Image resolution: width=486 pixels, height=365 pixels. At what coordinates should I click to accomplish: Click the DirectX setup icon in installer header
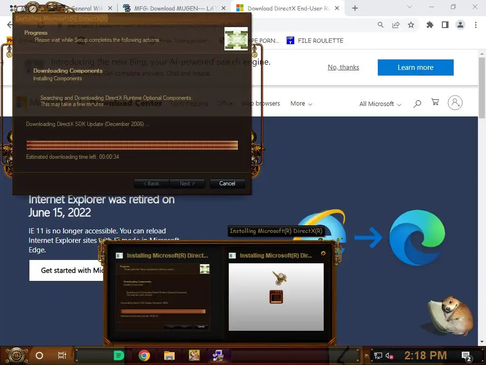(236, 39)
